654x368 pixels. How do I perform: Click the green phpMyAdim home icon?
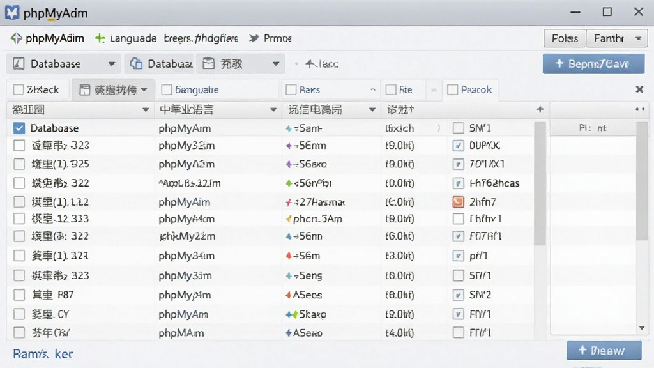(x=16, y=38)
